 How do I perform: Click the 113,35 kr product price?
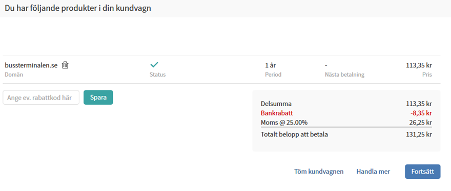pos(419,65)
